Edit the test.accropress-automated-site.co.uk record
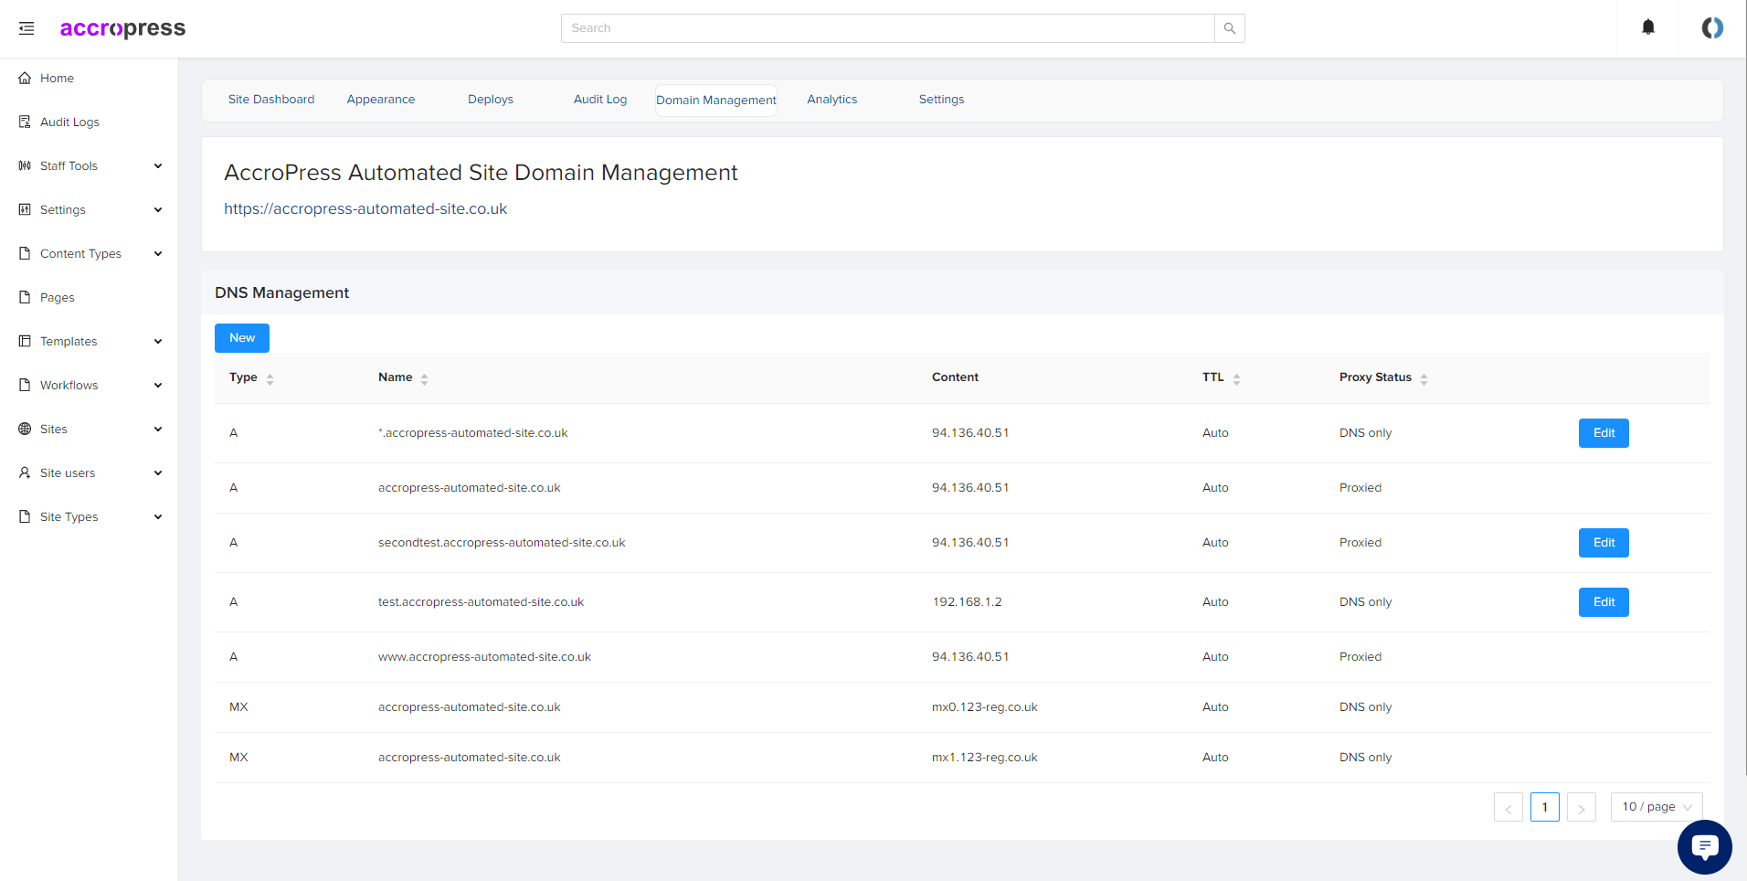This screenshot has width=1747, height=881. click(x=1604, y=602)
